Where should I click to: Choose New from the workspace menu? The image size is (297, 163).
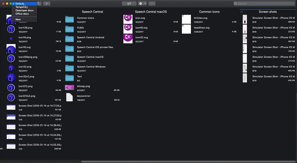click(24, 19)
